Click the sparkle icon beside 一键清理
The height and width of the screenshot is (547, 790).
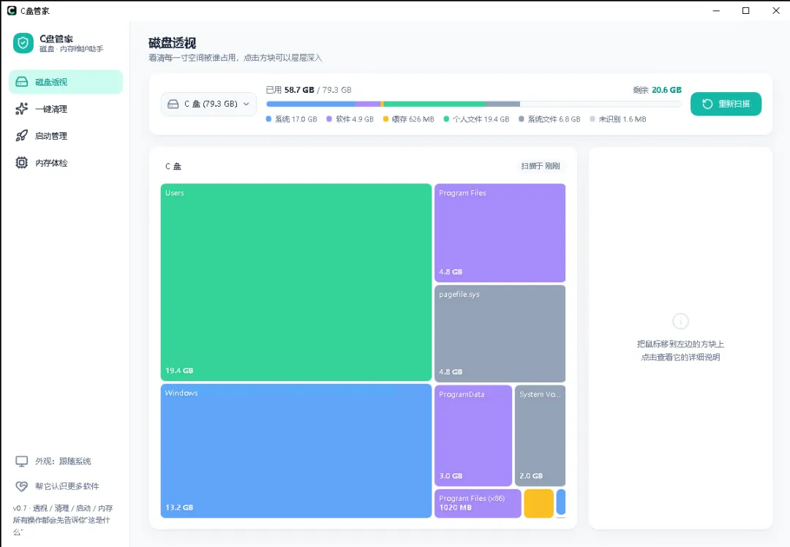click(x=22, y=109)
